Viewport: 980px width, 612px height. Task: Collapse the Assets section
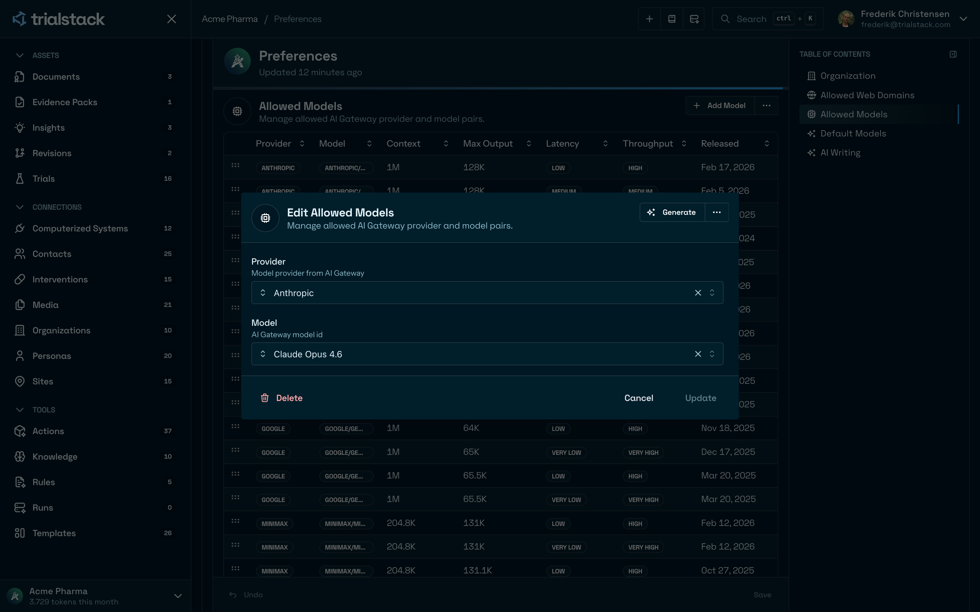[x=19, y=55]
